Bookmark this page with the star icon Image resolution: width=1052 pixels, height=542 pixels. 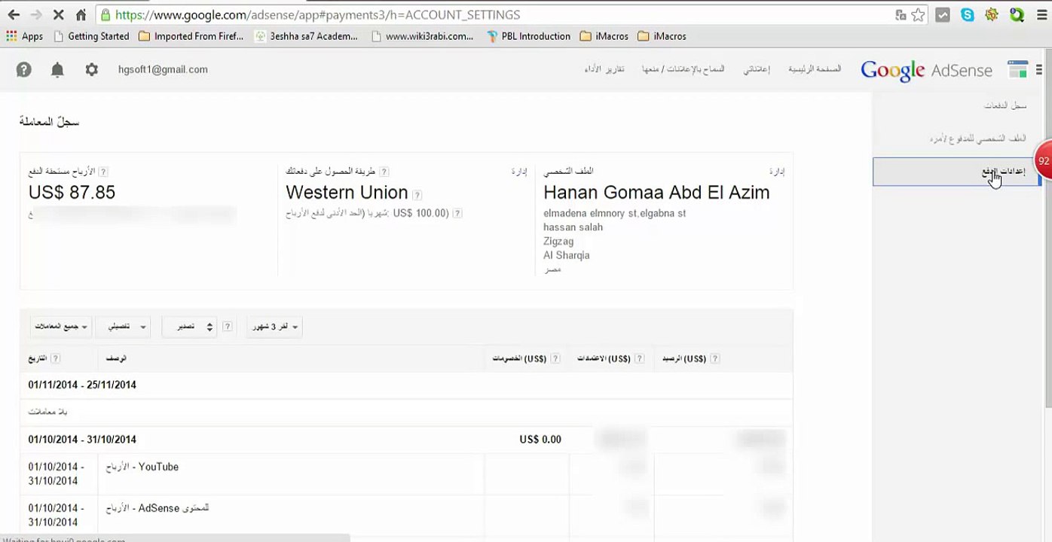click(918, 15)
